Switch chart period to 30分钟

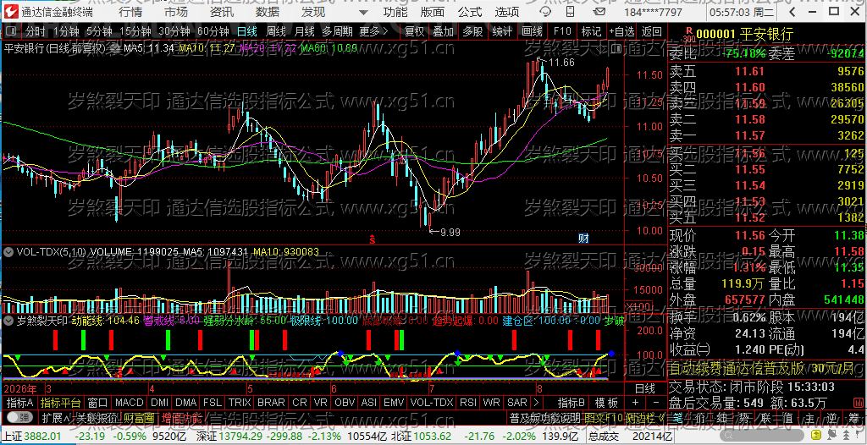[x=174, y=31]
